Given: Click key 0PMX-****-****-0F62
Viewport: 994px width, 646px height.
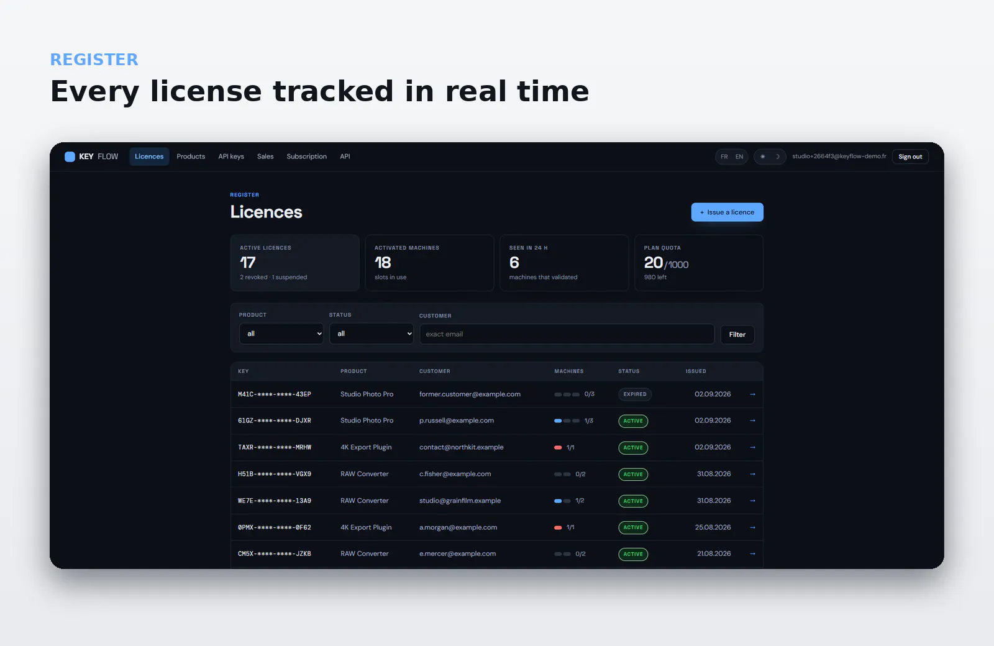Looking at the screenshot, I should point(275,527).
